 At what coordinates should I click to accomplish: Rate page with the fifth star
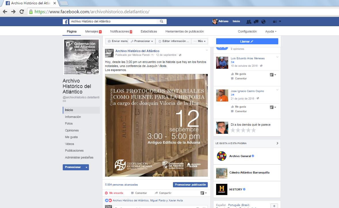pos(254,130)
